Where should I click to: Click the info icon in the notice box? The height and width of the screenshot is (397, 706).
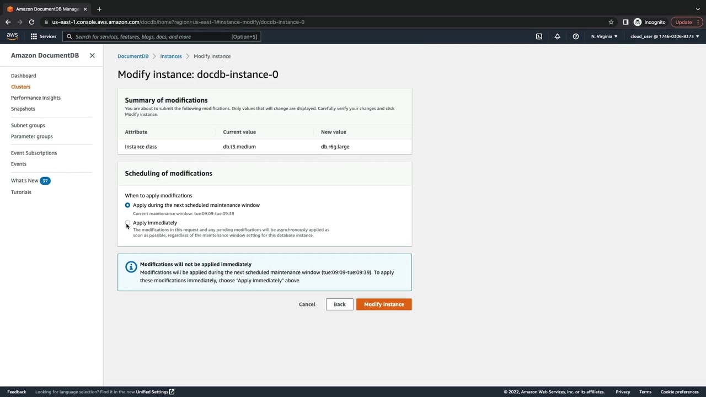tap(131, 267)
